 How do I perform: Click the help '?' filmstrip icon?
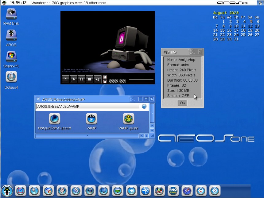tap(105, 81)
